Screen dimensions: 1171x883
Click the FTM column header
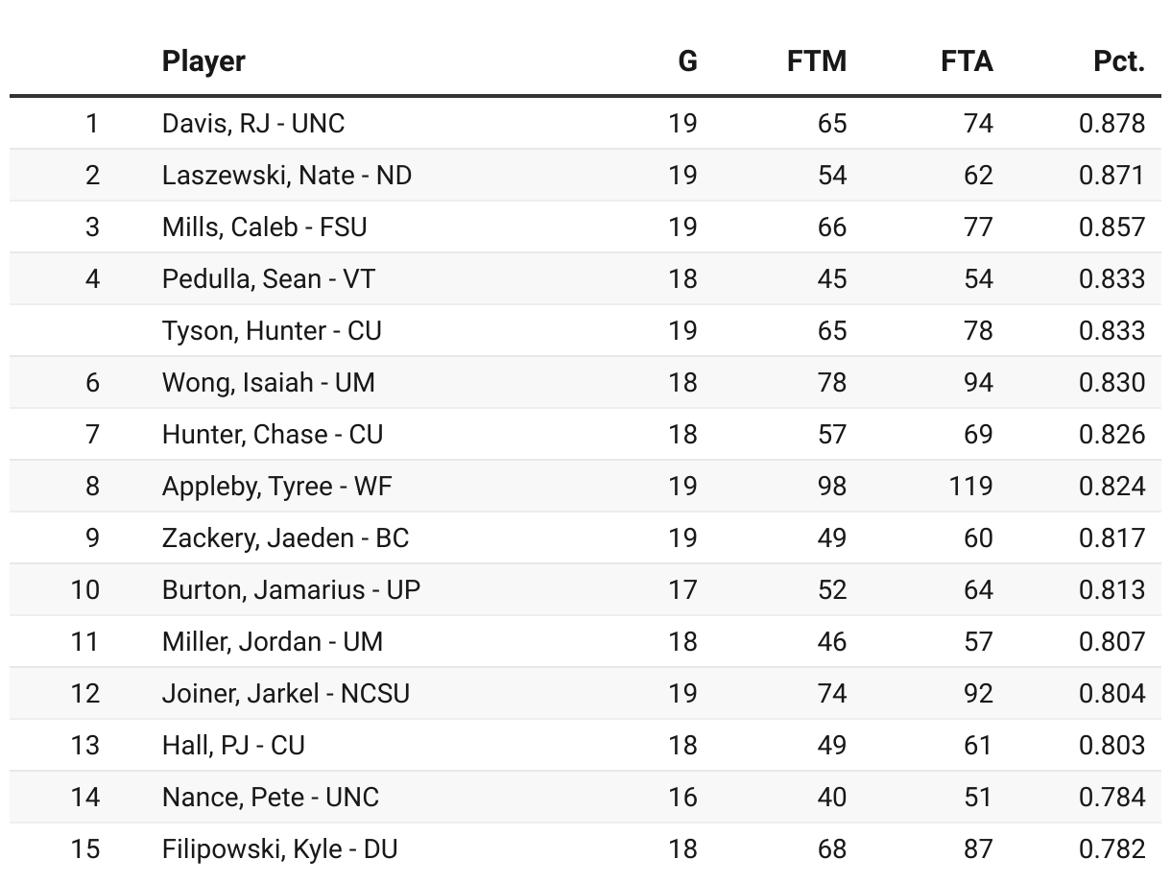(816, 61)
